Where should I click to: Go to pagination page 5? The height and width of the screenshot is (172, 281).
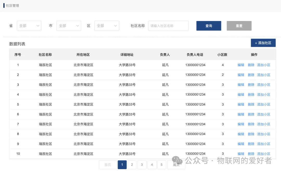[162, 165]
